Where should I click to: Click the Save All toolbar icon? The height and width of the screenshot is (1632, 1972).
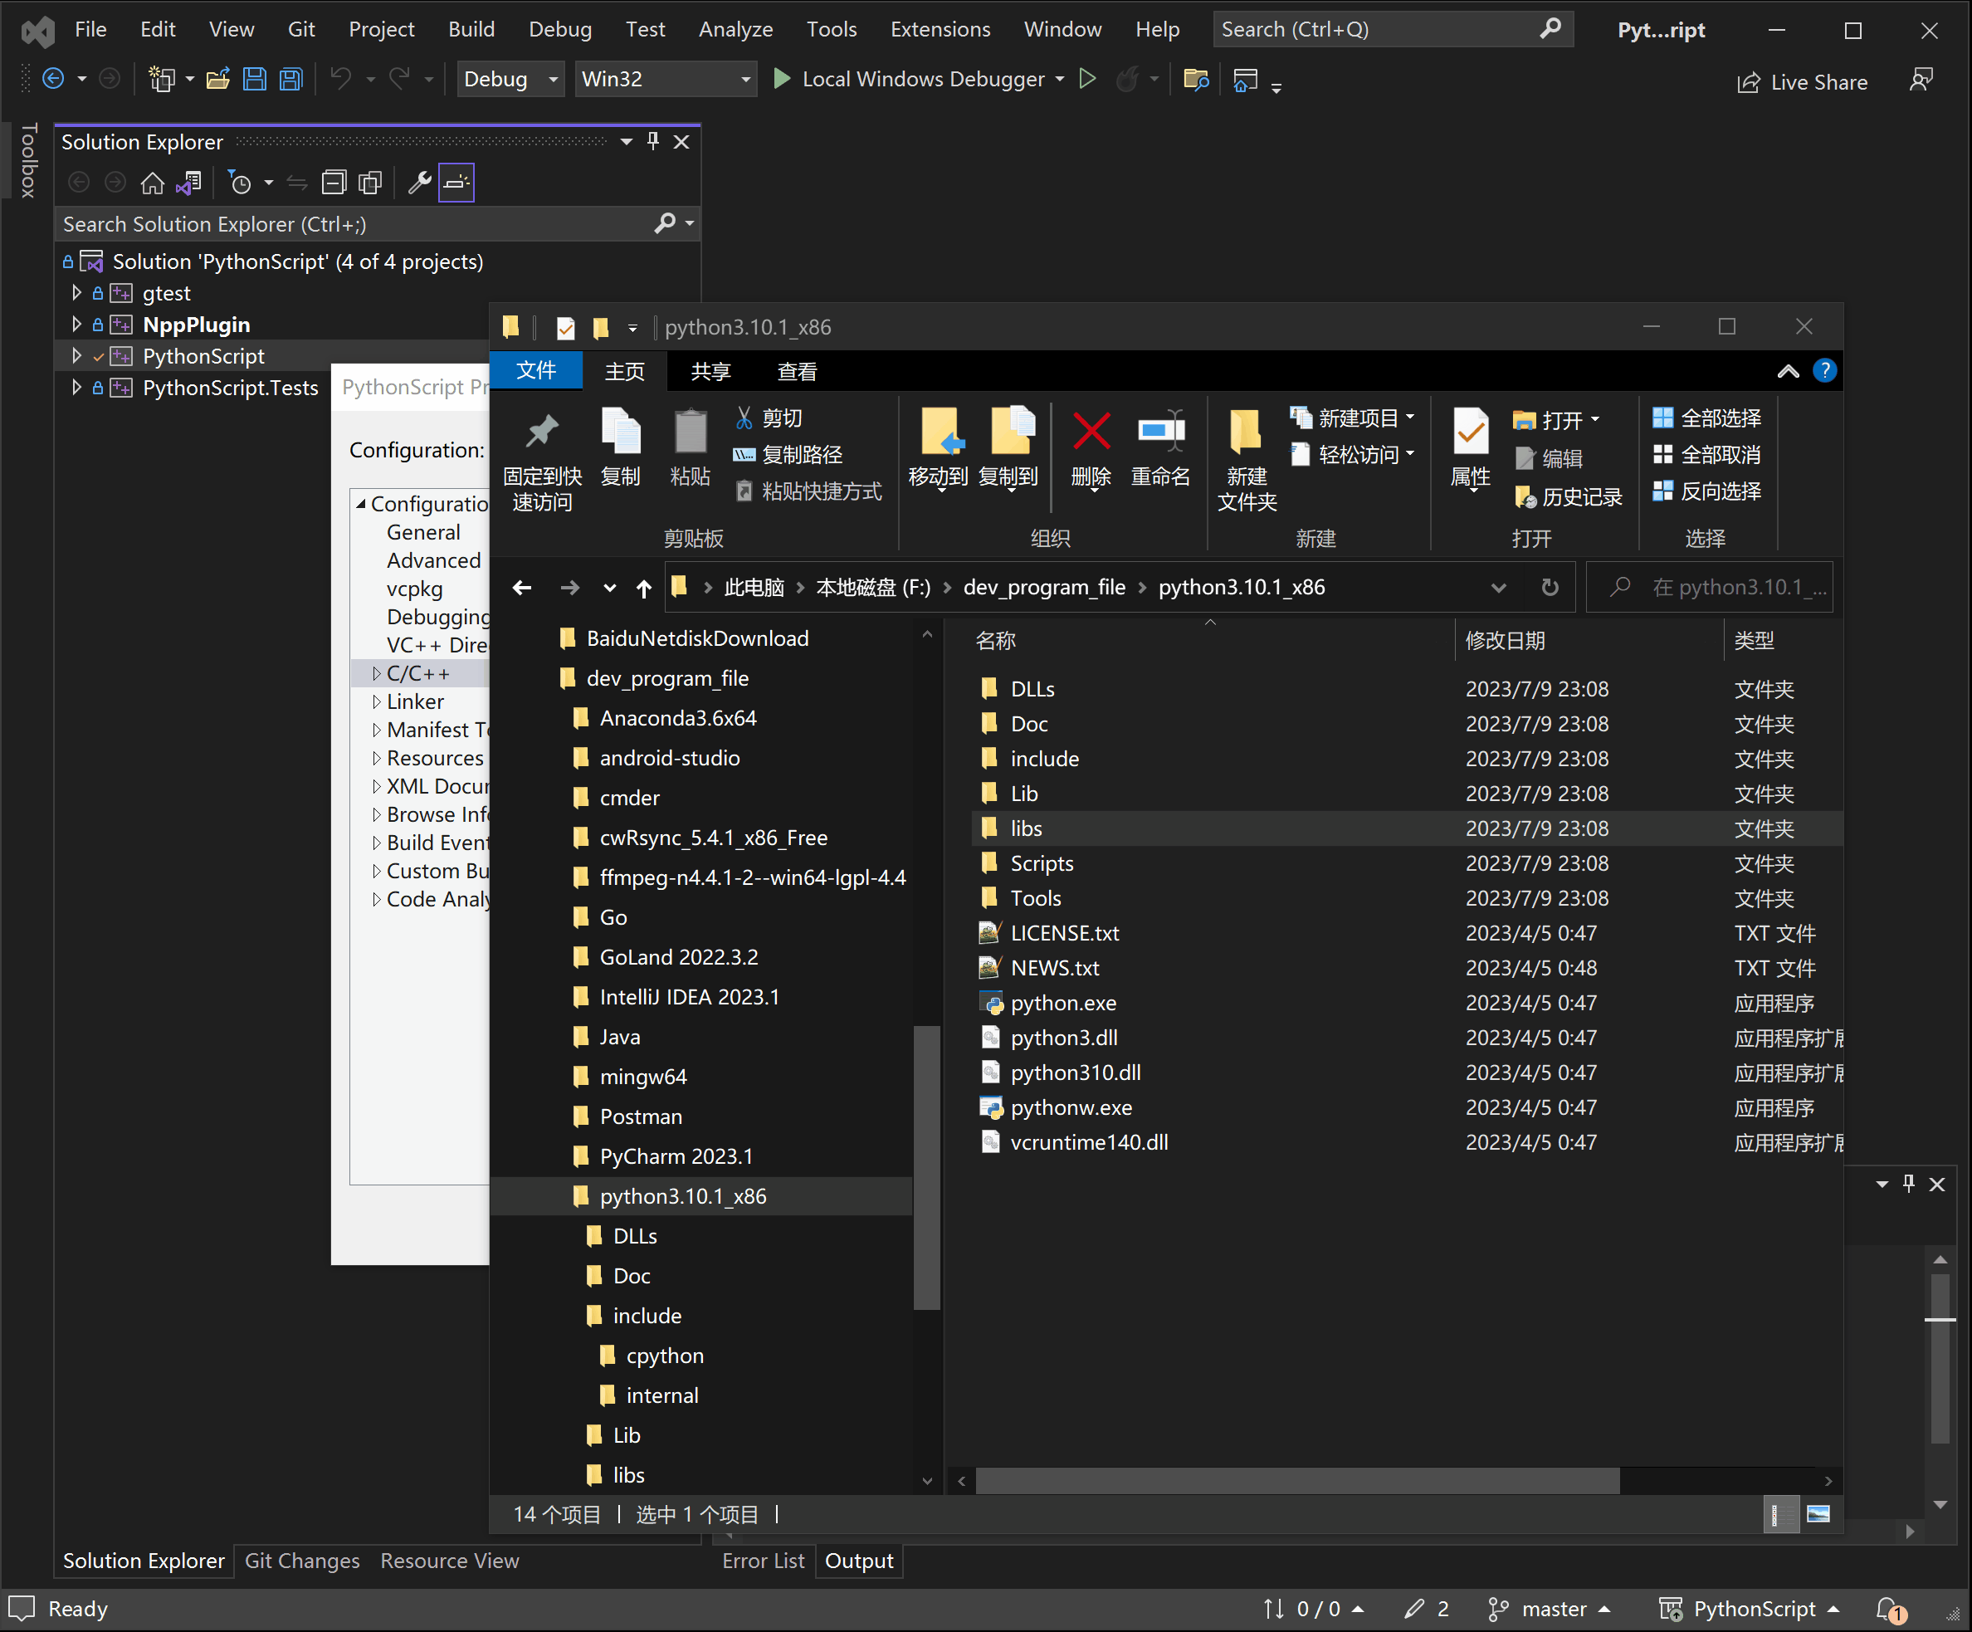point(291,79)
